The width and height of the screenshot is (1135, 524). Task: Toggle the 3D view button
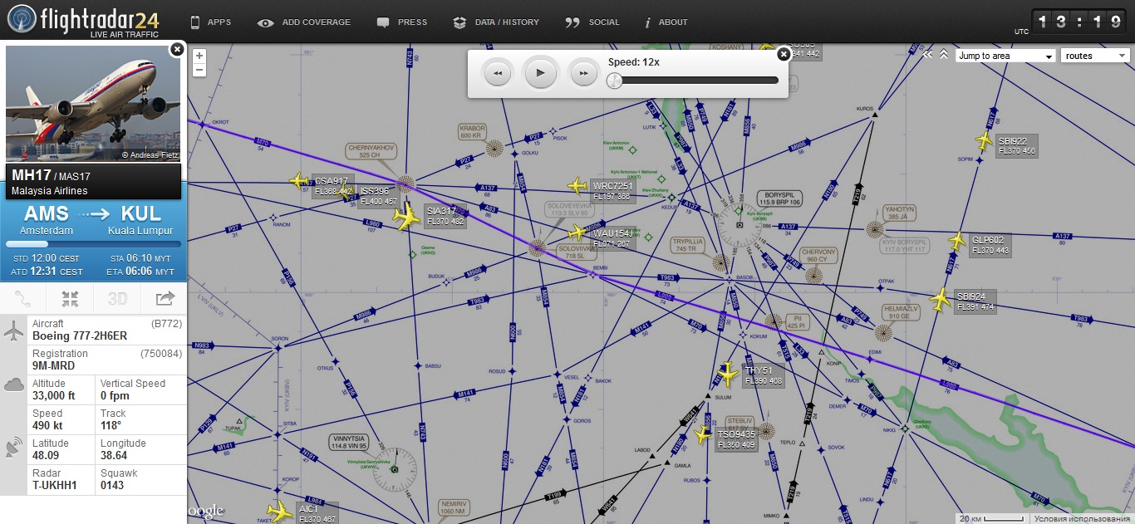[117, 298]
